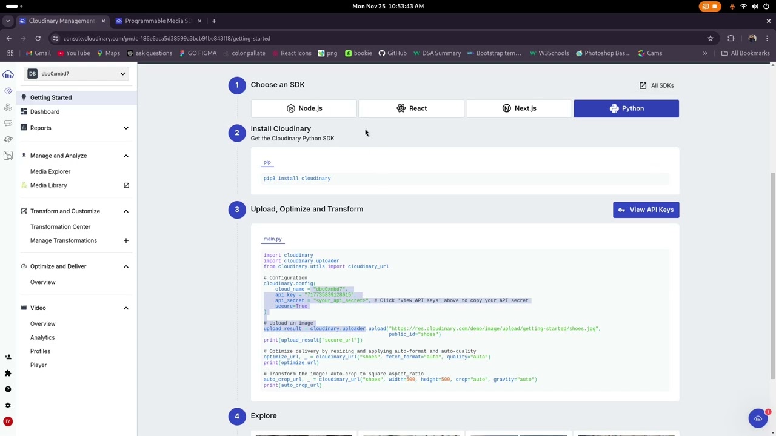Open the Chrome three-dot menu

[767, 38]
